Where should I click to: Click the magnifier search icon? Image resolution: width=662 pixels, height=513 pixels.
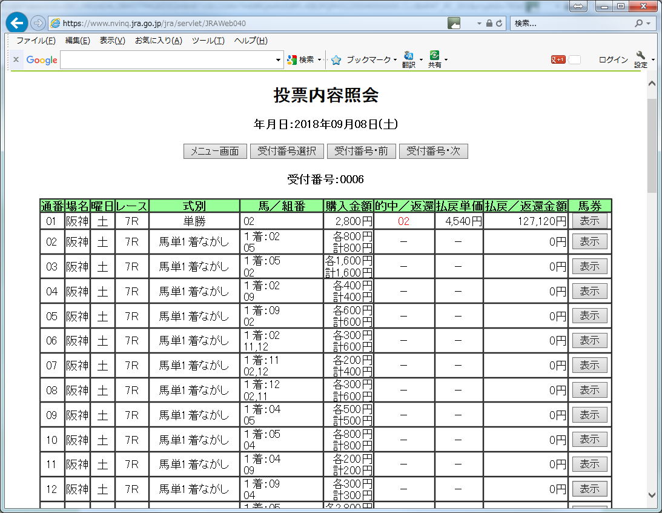(639, 23)
